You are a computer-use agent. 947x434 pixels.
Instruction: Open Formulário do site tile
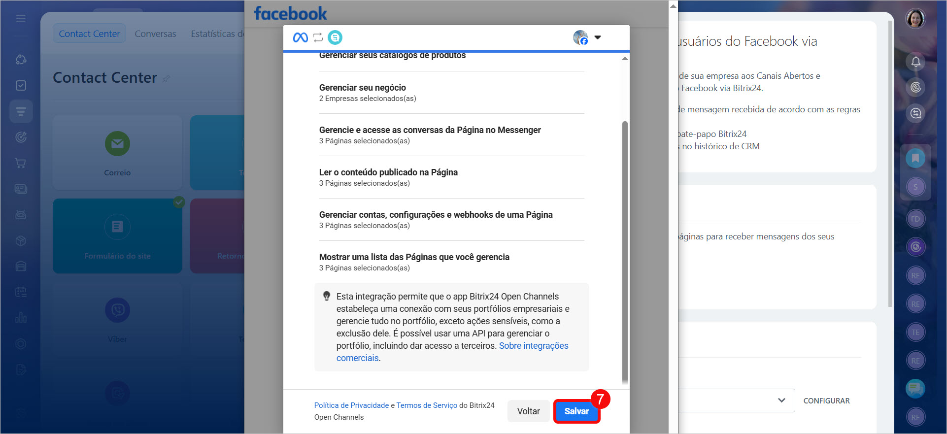tap(117, 236)
